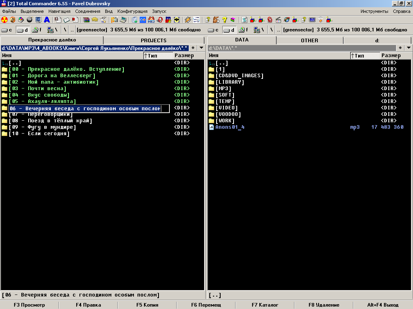The image size is (413, 309).
Task: Click the crossed-out globe toolbar icon
Action: [287, 20]
